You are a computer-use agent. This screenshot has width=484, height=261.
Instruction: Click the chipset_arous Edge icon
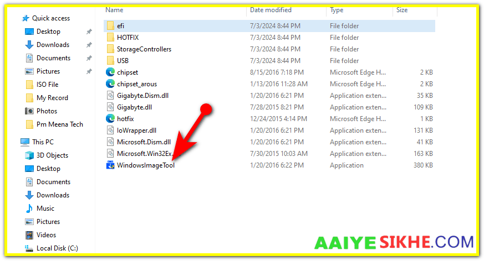pos(110,83)
